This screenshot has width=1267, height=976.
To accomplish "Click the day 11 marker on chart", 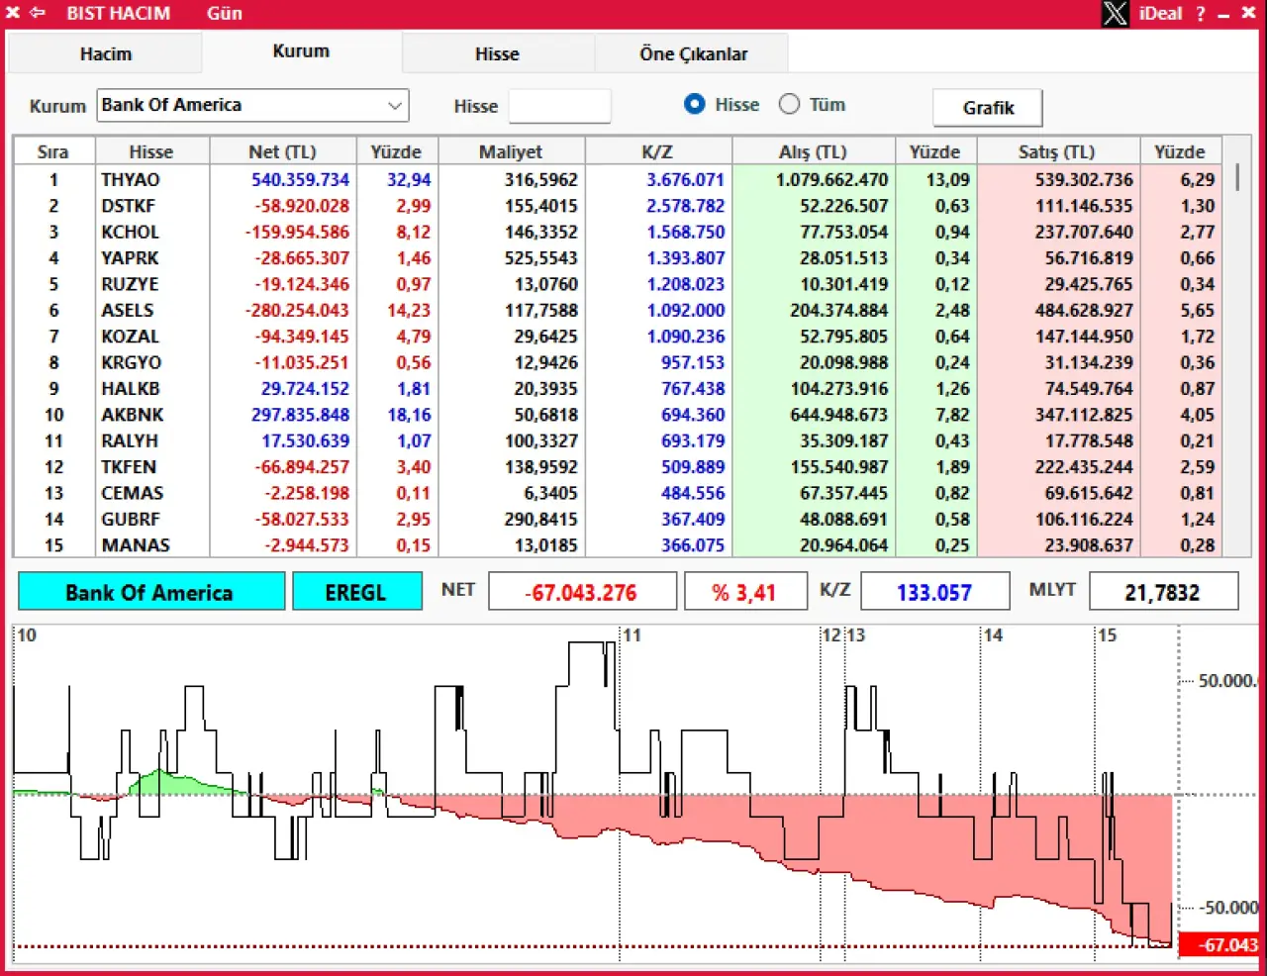I will pyautogui.click(x=632, y=635).
